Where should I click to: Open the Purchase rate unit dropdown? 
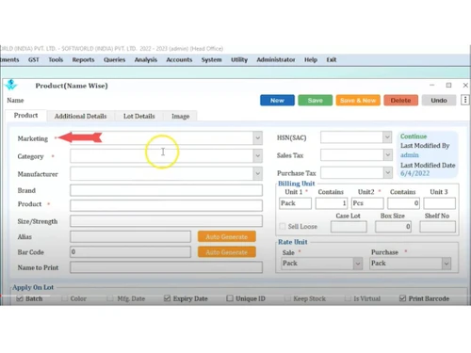tap(447, 264)
